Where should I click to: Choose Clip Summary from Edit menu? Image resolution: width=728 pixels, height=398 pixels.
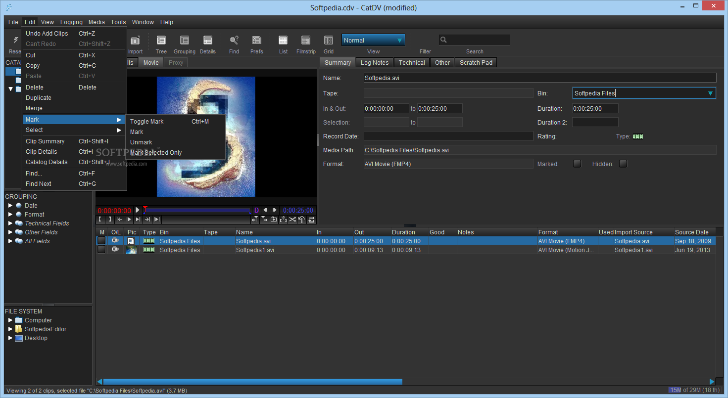pos(74,141)
